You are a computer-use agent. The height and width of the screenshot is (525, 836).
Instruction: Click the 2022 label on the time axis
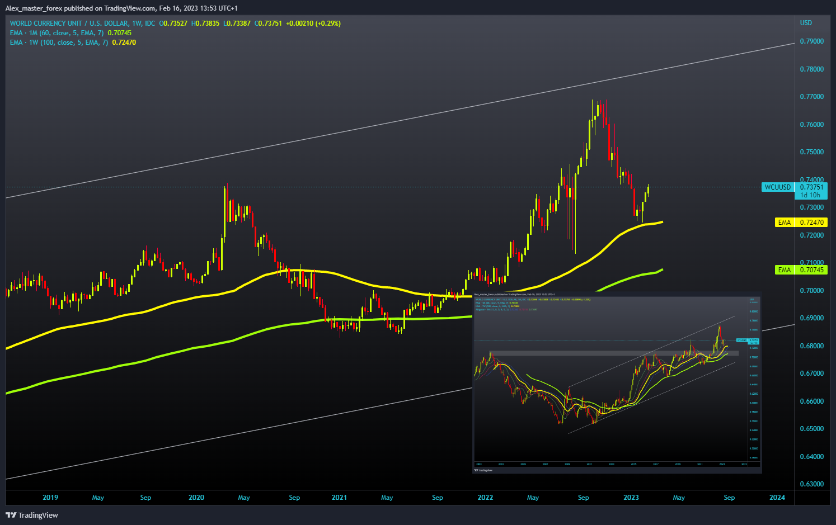485,498
